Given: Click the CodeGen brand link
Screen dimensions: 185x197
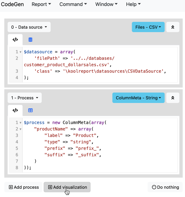Looking at the screenshot, I should coord(12,4).
